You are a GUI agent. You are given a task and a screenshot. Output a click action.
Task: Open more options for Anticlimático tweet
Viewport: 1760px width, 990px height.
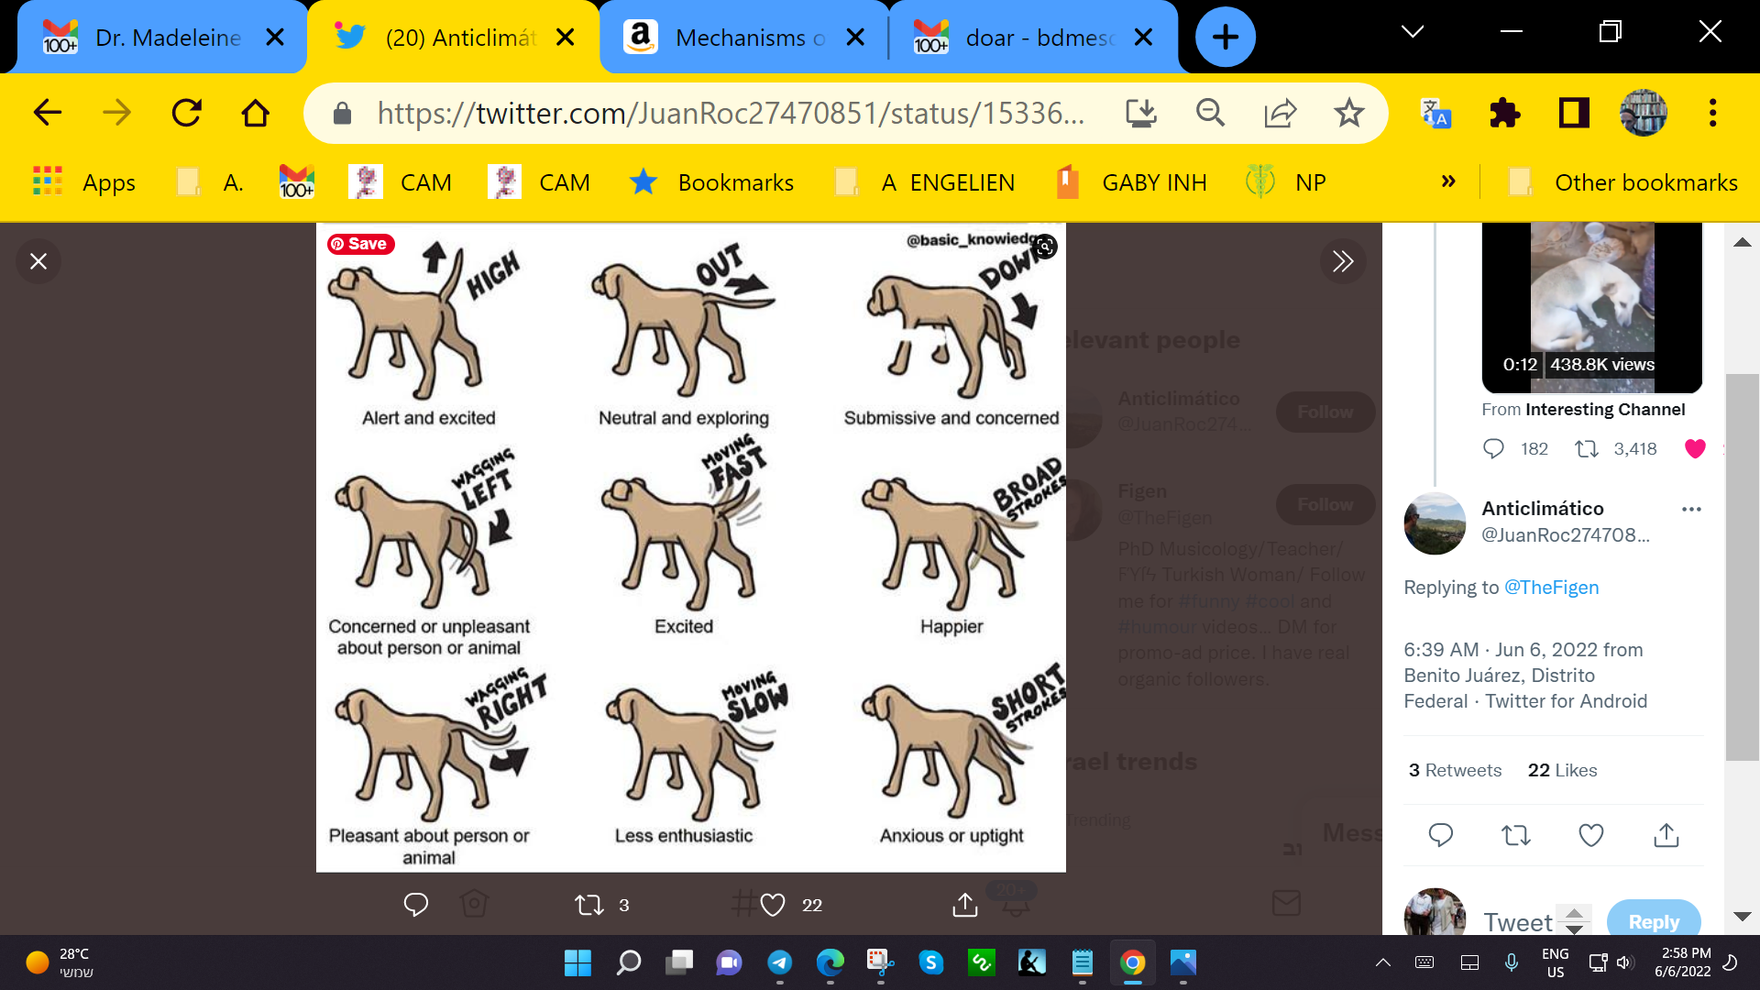(x=1691, y=509)
